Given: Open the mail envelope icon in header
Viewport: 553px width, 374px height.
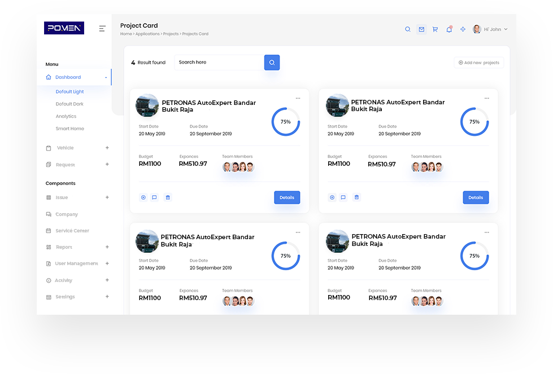Looking at the screenshot, I should [421, 29].
